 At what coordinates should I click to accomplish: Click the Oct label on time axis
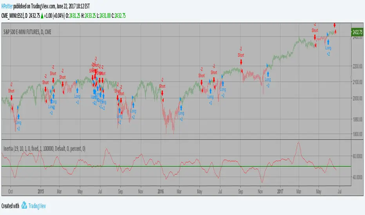[x=11, y=192]
